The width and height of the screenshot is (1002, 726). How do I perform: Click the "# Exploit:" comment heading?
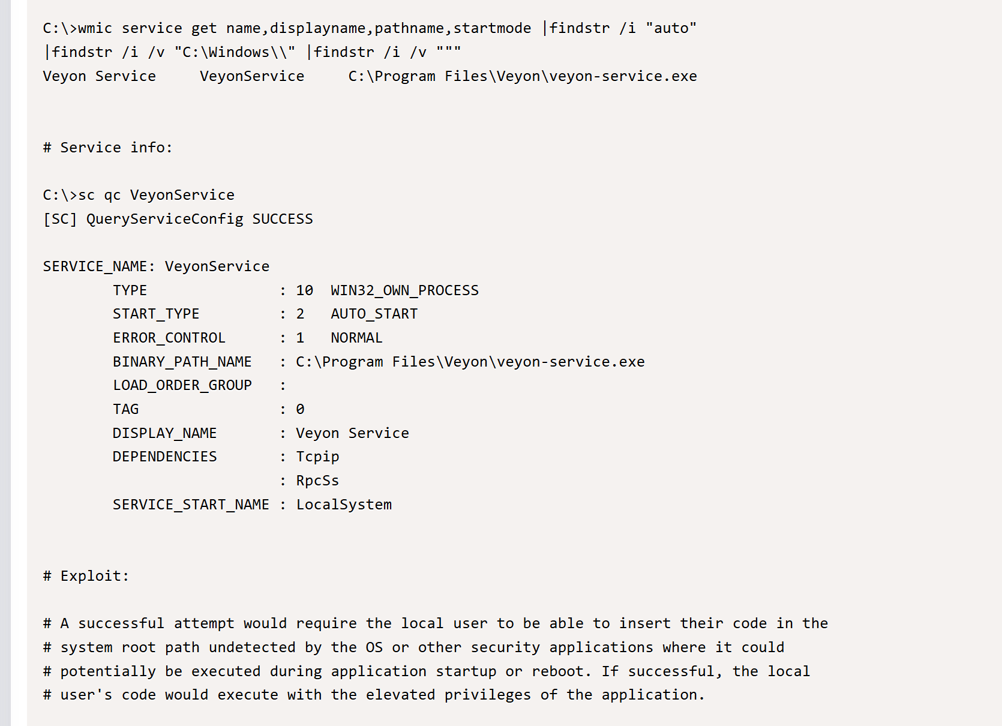pyautogui.click(x=86, y=576)
